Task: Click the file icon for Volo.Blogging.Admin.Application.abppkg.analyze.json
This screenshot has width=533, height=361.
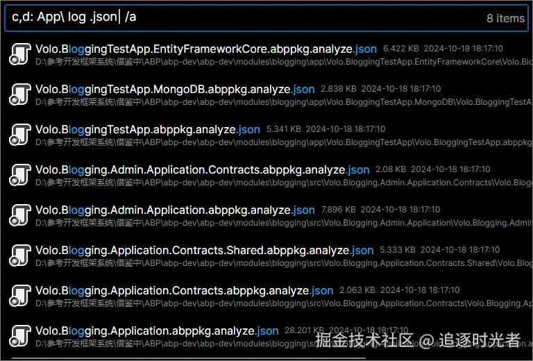Action: (x=20, y=215)
